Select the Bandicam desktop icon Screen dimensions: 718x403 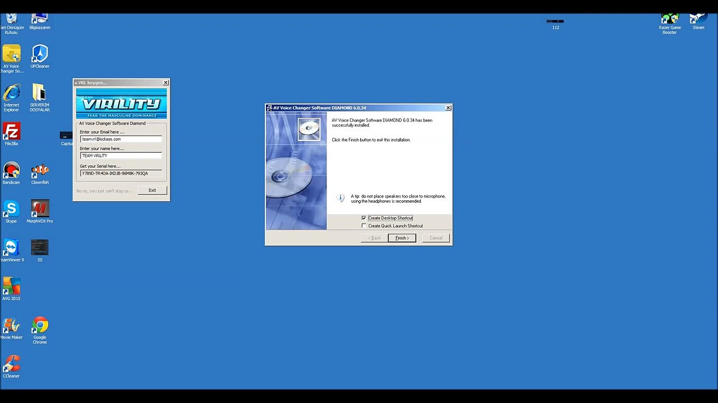click(x=11, y=173)
